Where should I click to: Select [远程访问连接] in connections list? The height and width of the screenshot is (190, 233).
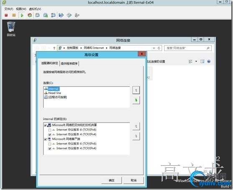(x=57, y=97)
